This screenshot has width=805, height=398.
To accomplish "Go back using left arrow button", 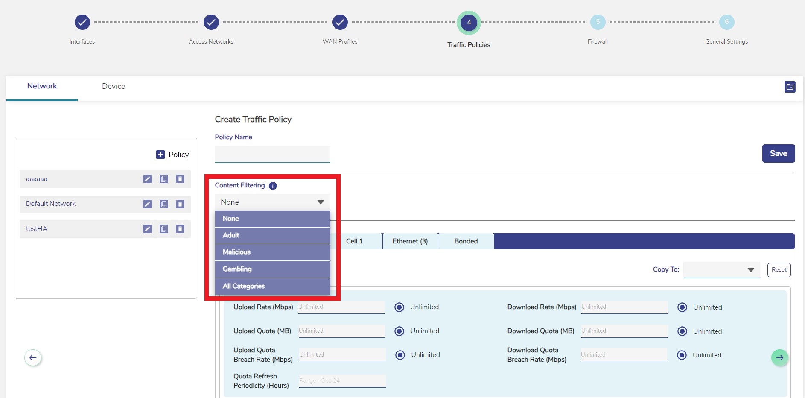I will coord(33,357).
